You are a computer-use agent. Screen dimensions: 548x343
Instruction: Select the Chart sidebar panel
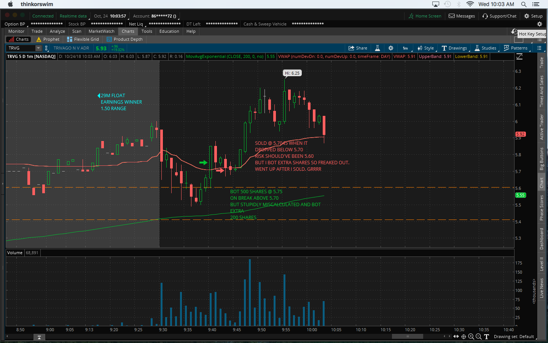(542, 183)
